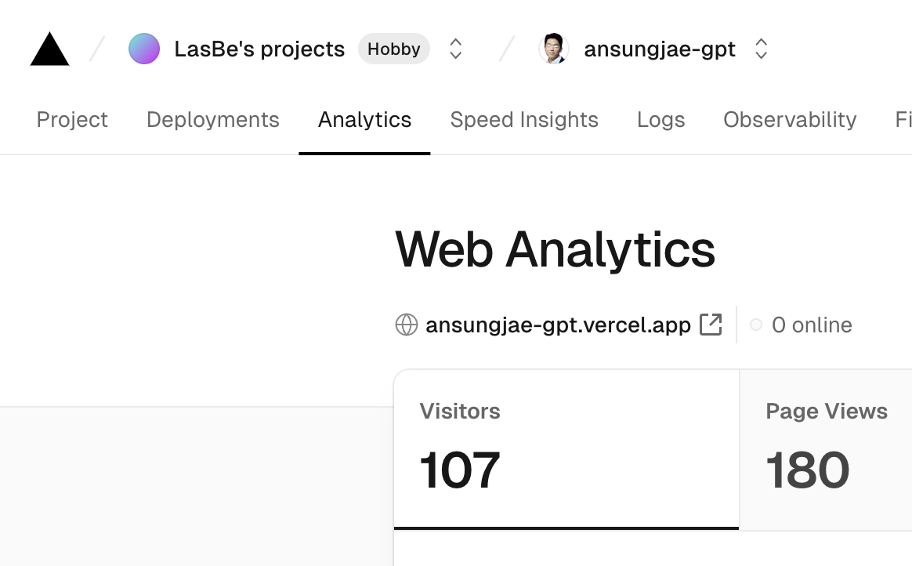912x566 pixels.
Task: Go to the Project tab
Action: click(x=72, y=120)
